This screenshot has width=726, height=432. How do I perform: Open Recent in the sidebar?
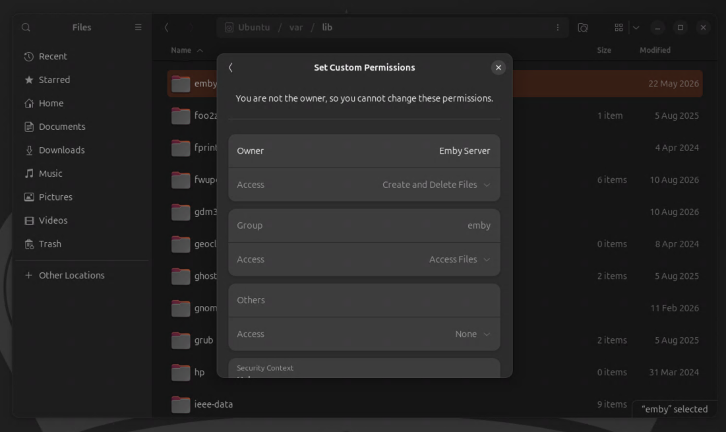click(82, 57)
